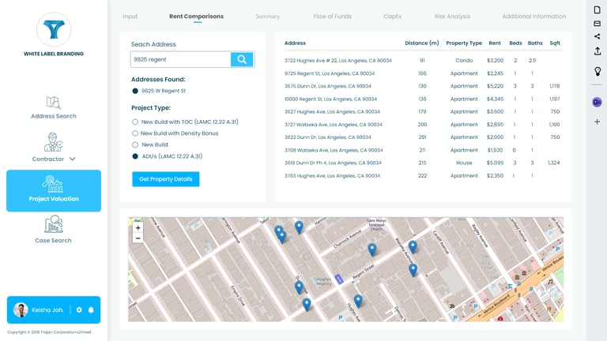Viewport: 607px width, 341px height.
Task: Open the notifications bell icon
Action: [91, 309]
